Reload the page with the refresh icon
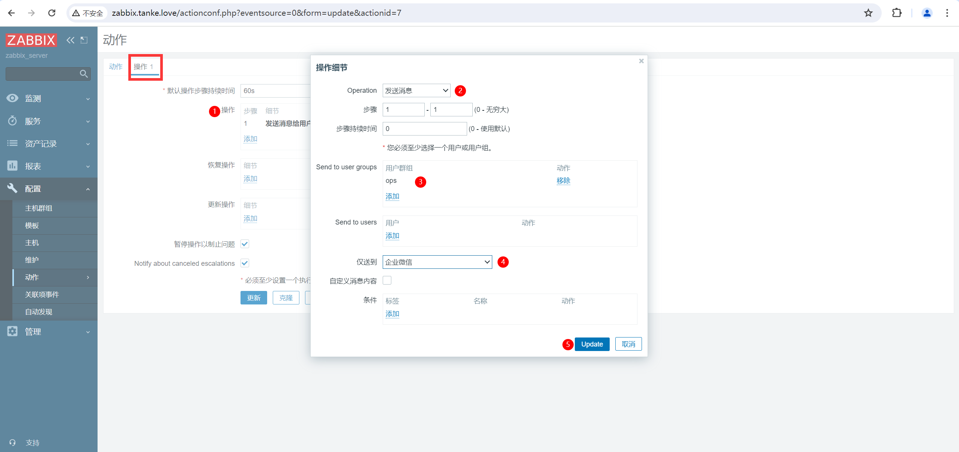The height and width of the screenshot is (452, 959). (x=52, y=13)
